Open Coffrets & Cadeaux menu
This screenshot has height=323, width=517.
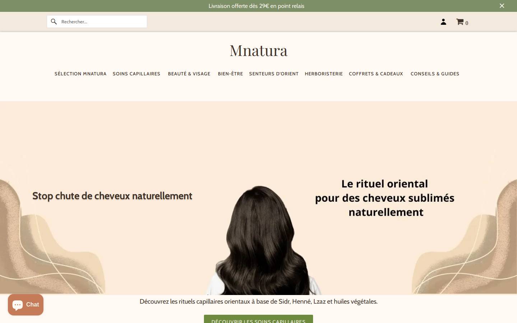[376, 74]
